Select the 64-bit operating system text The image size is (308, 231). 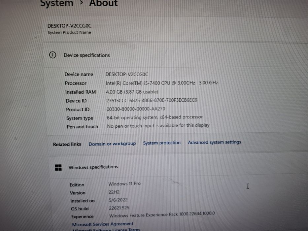[154, 117]
